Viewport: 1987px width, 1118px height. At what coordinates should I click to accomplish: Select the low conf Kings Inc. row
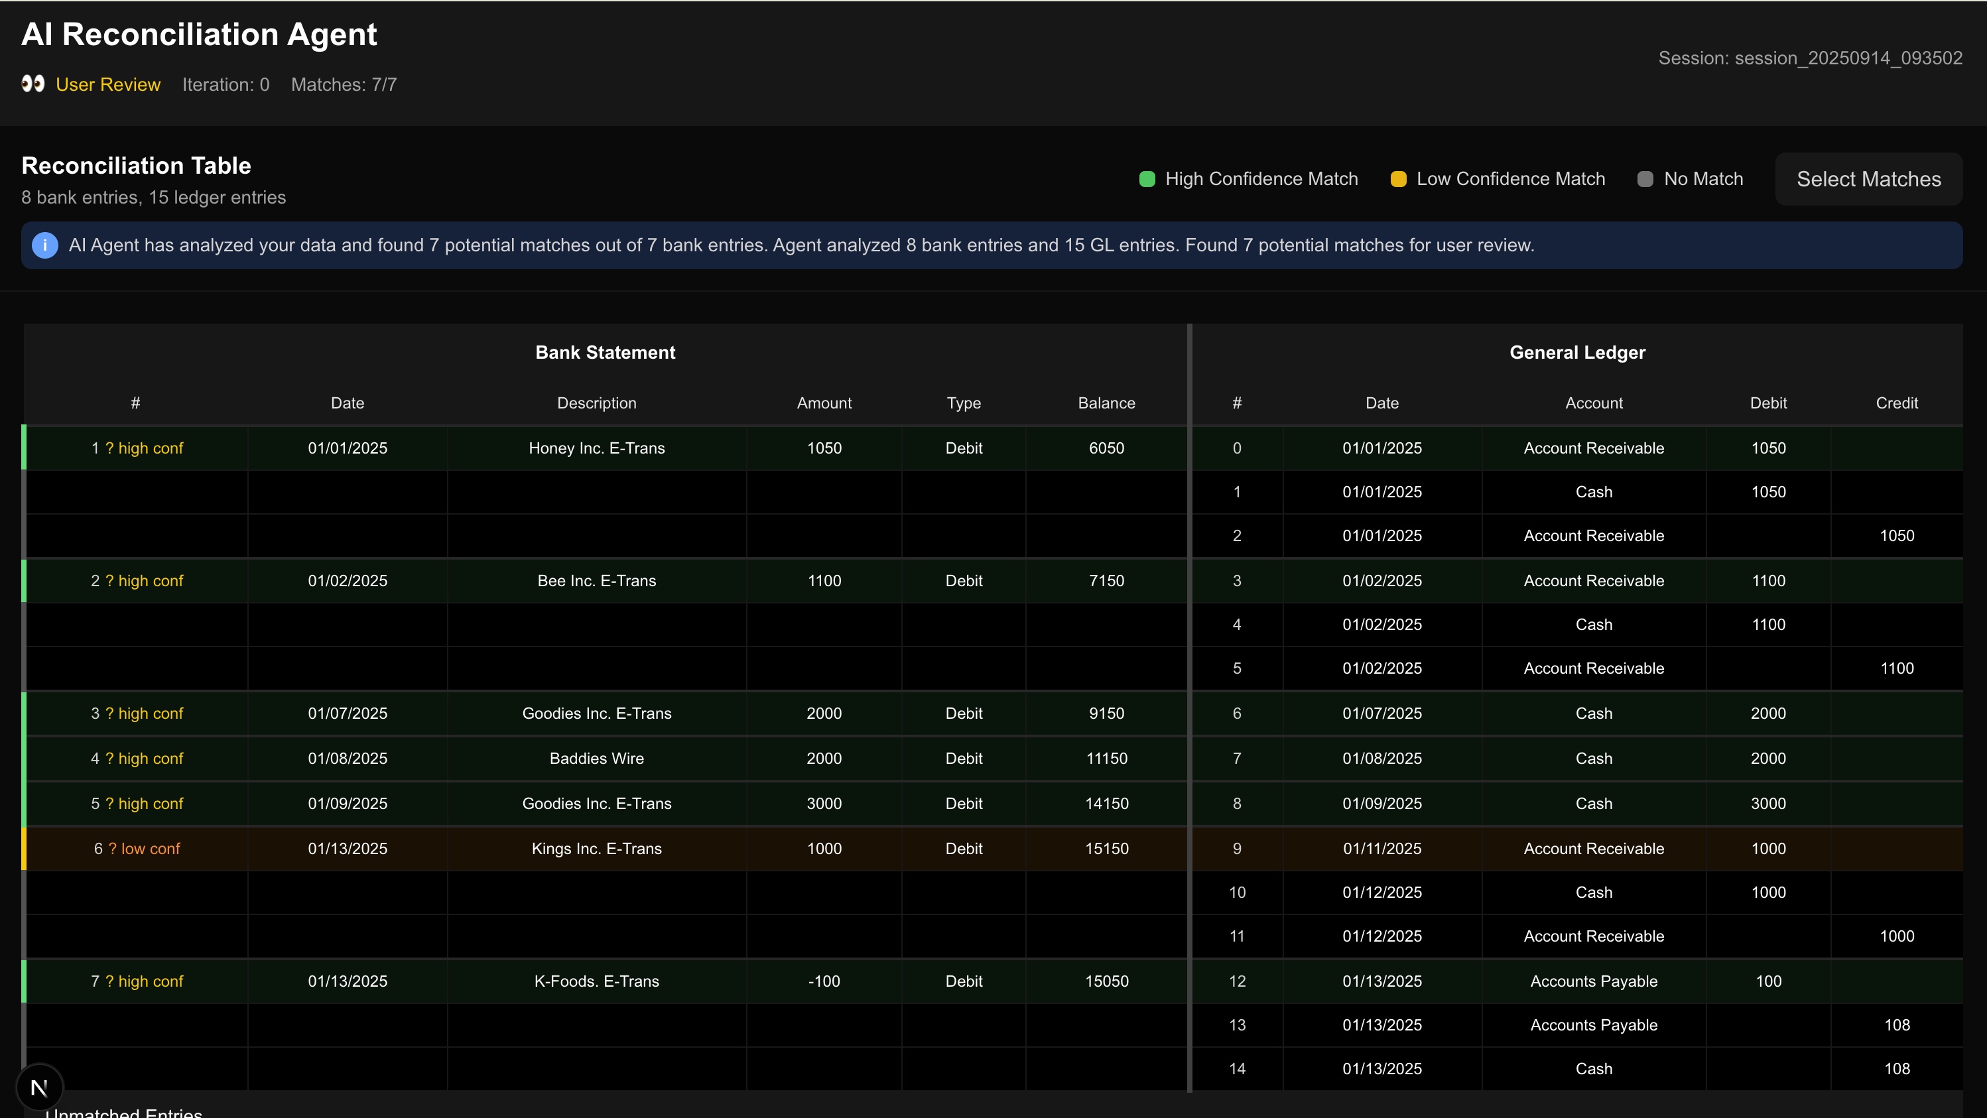596,848
